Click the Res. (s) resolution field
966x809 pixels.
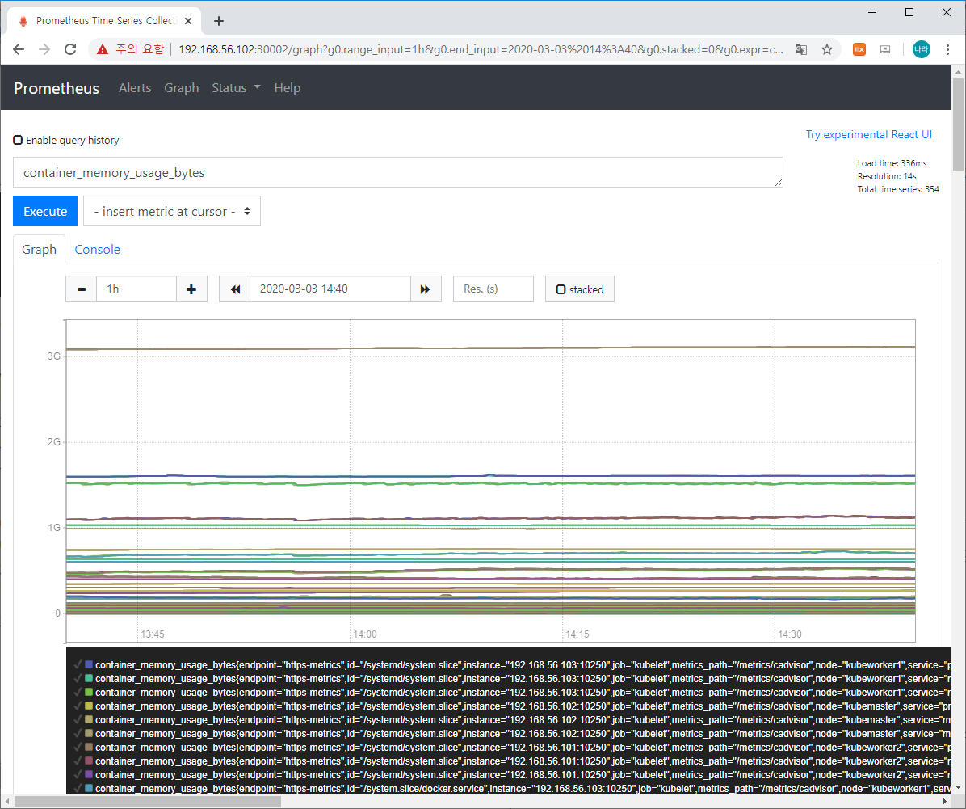point(493,289)
